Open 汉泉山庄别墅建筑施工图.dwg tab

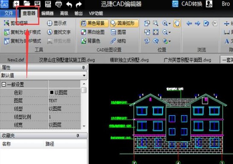point(67,60)
